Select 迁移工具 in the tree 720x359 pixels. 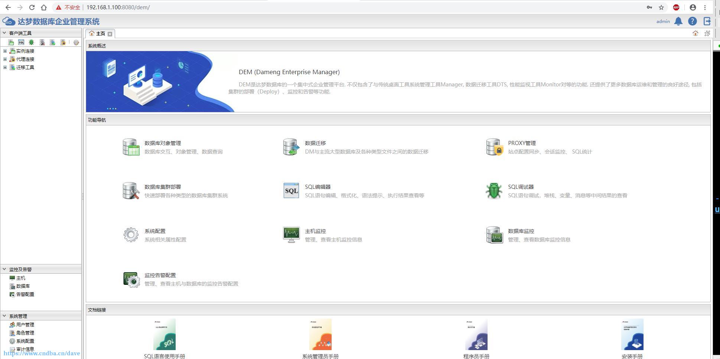click(25, 67)
